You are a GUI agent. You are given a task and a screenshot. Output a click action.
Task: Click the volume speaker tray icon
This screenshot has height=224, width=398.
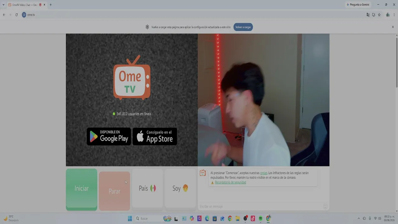380,218
